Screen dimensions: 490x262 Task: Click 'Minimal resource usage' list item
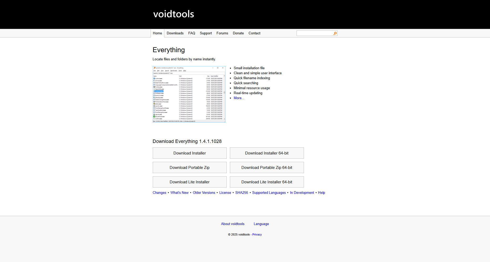(x=252, y=88)
